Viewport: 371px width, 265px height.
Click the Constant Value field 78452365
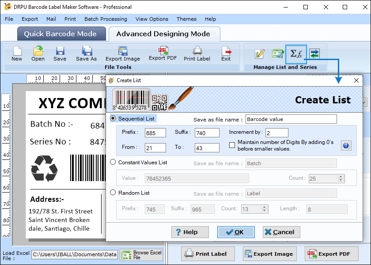[x=197, y=178]
